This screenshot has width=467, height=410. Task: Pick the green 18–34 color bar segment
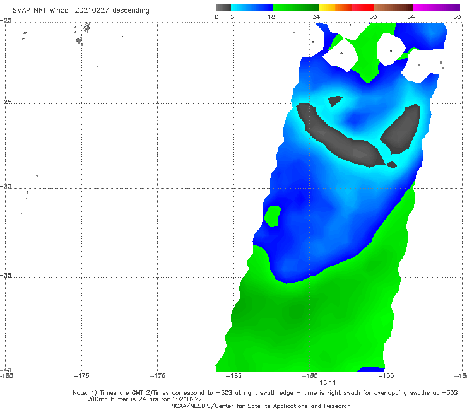295,8
